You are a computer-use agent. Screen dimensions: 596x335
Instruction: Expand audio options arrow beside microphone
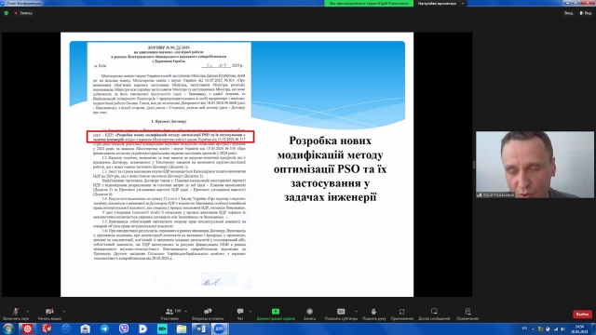(27, 312)
